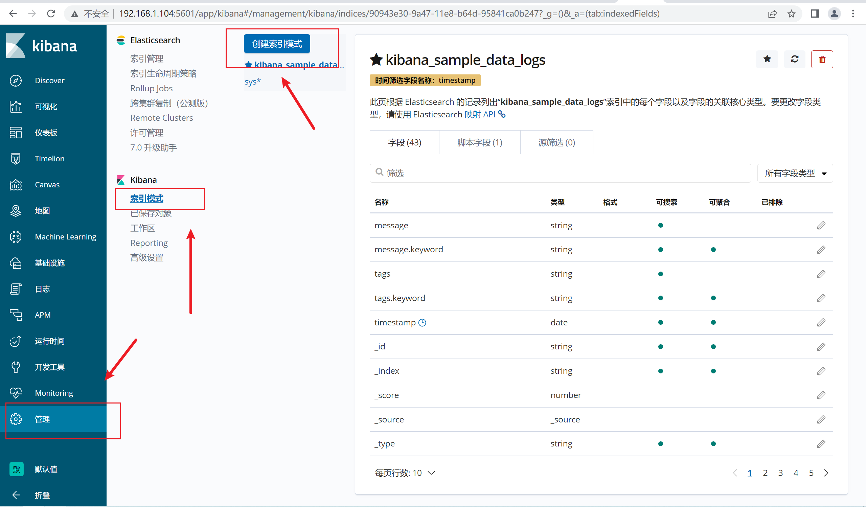
Task: Open Timelion in the sidebar
Action: pyautogui.click(x=49, y=159)
